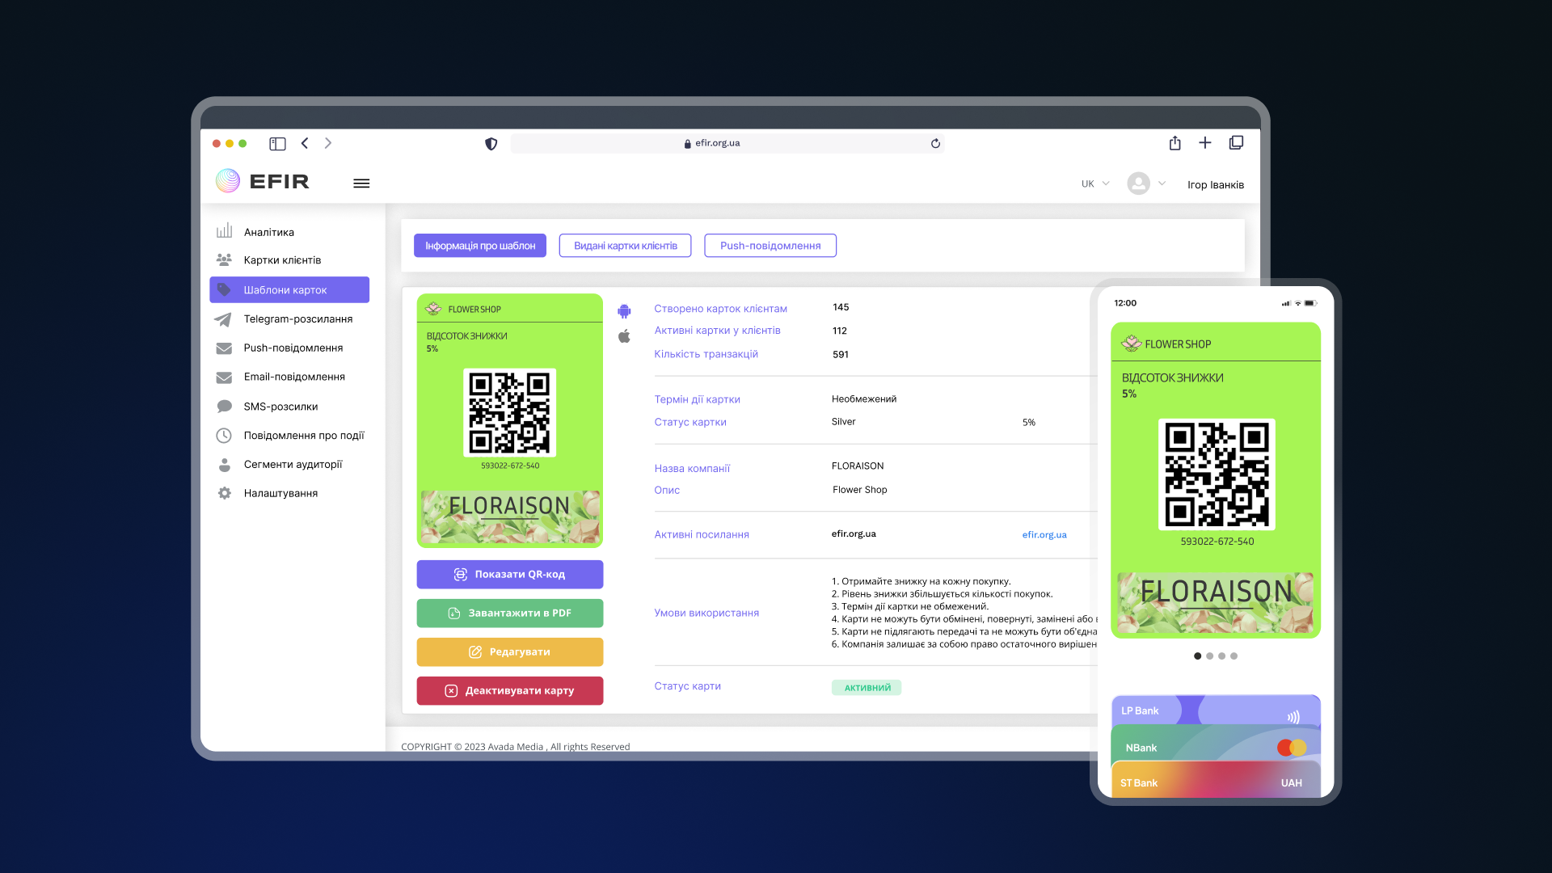Switch to Видані картки клієнтів tab
The width and height of the screenshot is (1552, 873).
625,246
